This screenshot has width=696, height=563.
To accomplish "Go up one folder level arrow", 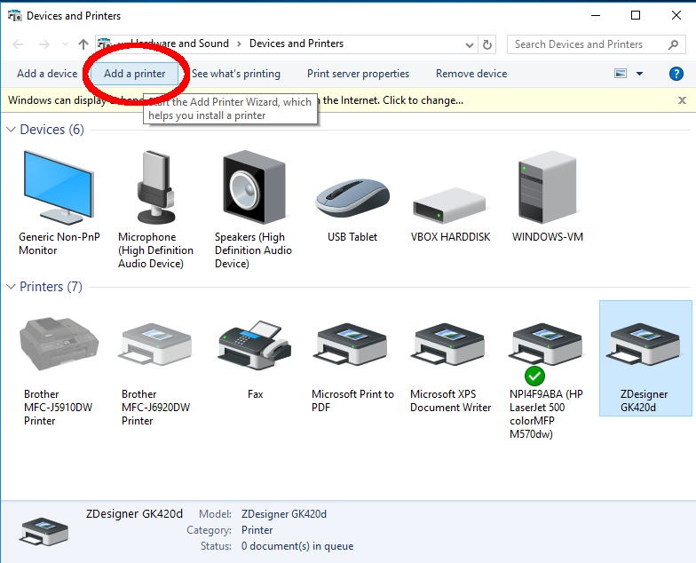I will click(x=83, y=44).
